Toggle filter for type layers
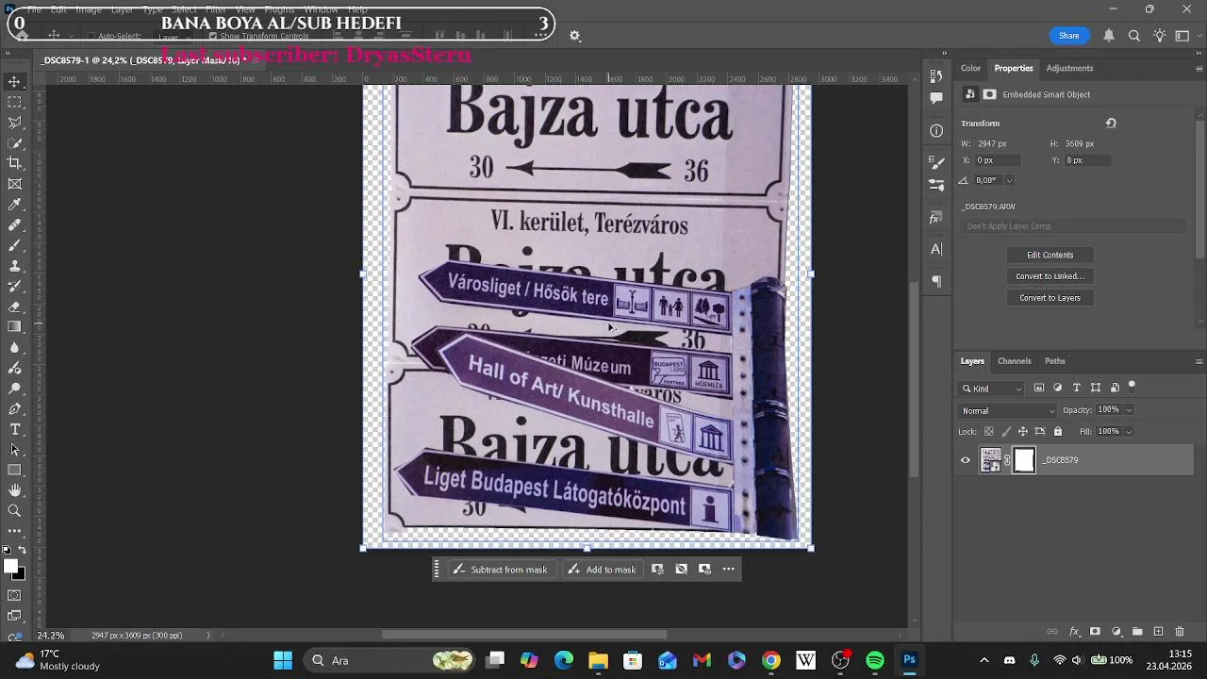 tap(1077, 388)
